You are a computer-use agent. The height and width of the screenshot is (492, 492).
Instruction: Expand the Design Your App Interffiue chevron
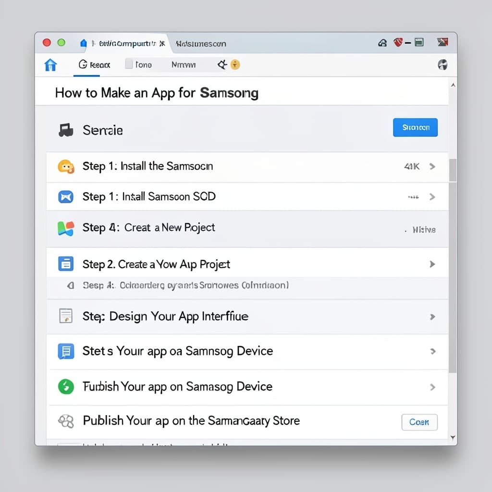[432, 317]
